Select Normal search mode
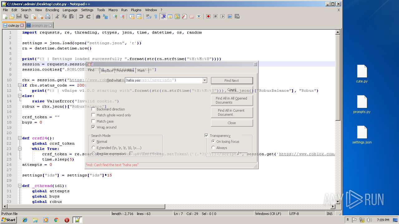The width and height of the screenshot is (399, 224). 94,142
